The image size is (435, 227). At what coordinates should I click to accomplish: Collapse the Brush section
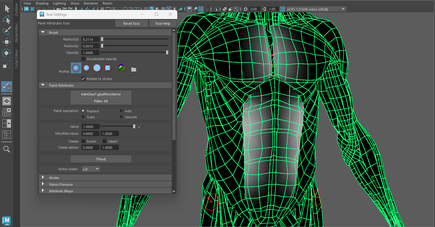[x=43, y=32]
